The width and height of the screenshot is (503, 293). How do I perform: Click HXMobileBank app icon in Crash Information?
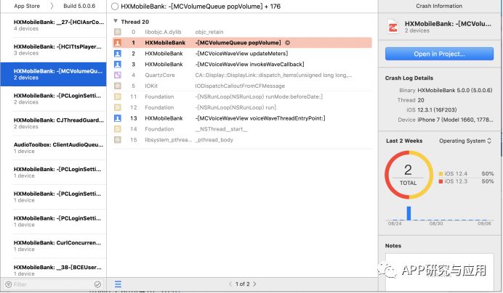(393, 27)
